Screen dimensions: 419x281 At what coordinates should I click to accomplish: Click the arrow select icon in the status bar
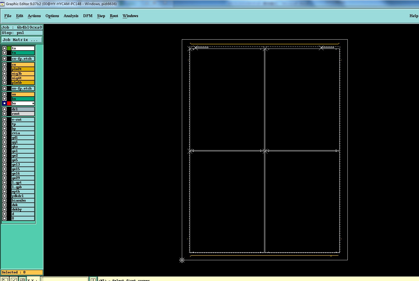point(5,279)
